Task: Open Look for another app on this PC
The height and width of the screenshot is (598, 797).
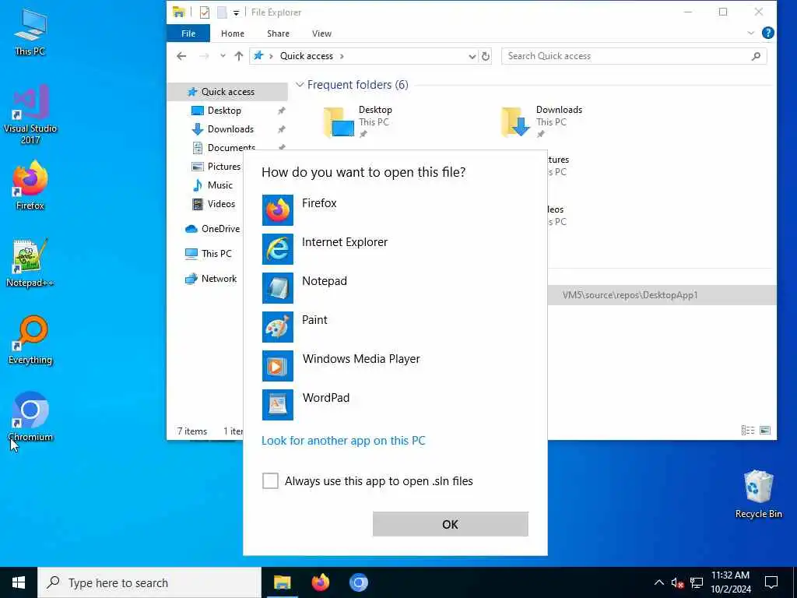Action: point(343,441)
